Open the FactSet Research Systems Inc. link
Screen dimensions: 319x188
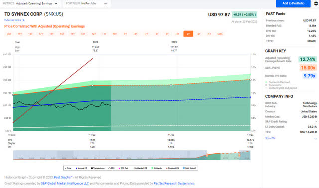(174, 183)
